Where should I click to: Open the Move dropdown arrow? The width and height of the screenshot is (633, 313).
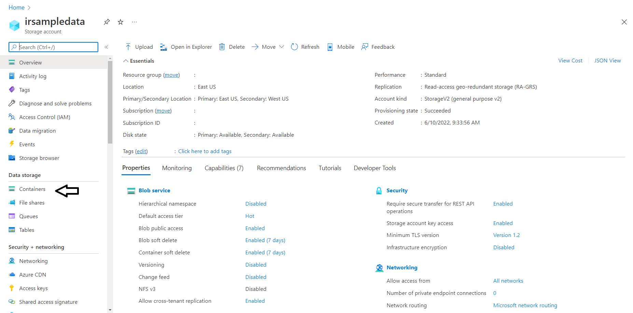click(x=282, y=47)
